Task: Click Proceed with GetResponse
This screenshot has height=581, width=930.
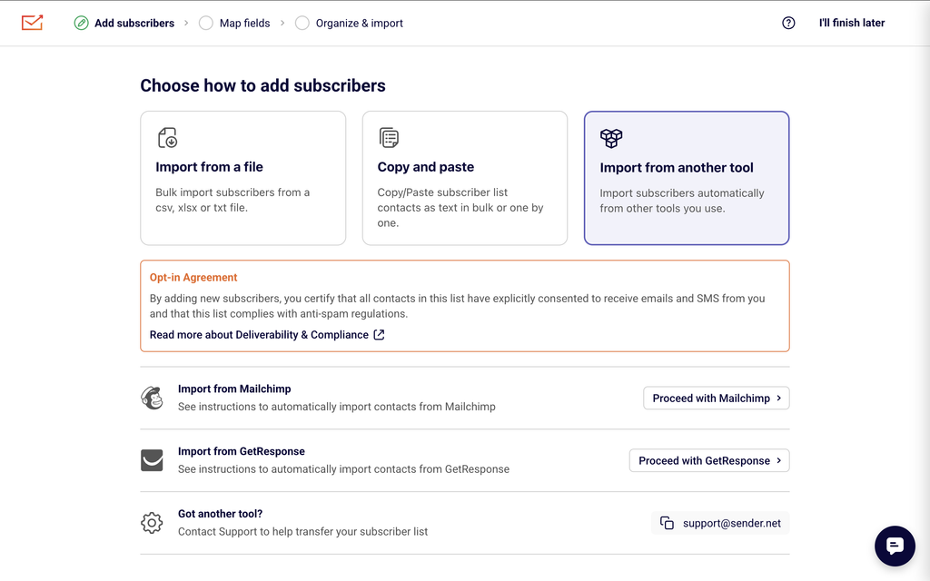Action: pos(709,460)
